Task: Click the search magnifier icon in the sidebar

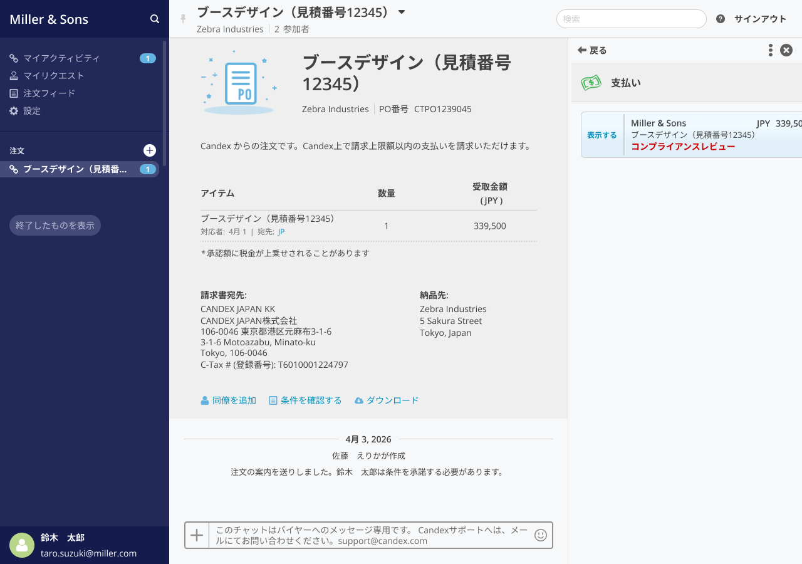Action: pyautogui.click(x=154, y=19)
